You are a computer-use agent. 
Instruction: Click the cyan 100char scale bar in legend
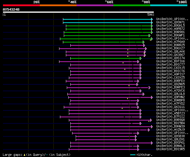pos(133,155)
